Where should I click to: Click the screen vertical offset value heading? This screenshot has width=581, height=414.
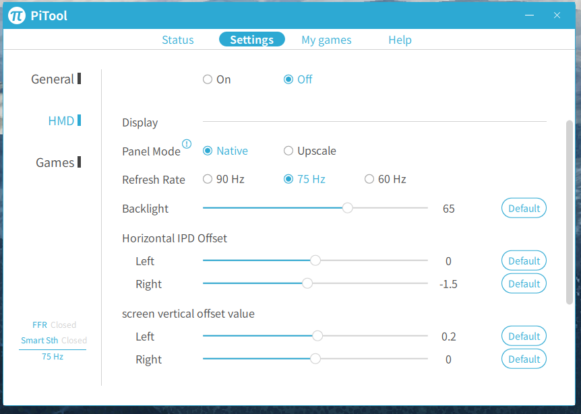pos(188,314)
